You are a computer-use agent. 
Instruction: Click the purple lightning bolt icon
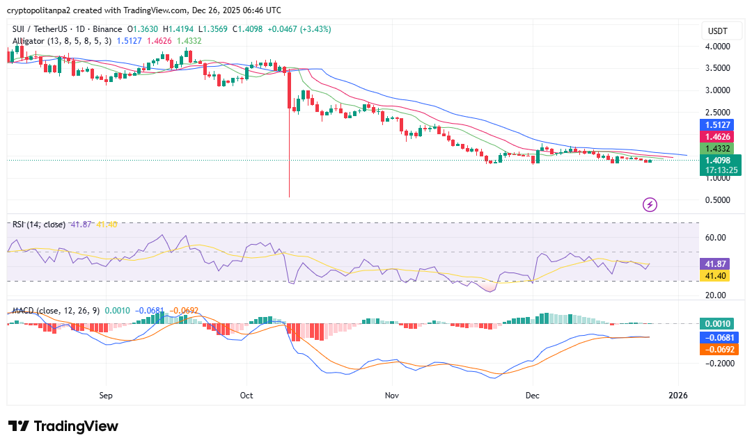click(650, 204)
